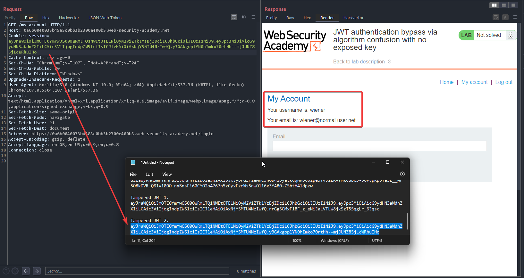Switch Response view to Raw tab
Viewport: 524px width, 278px height.
click(x=290, y=18)
